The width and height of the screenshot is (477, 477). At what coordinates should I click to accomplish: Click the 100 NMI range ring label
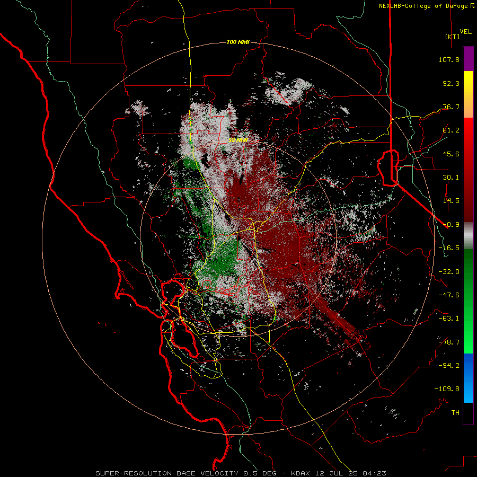point(238,42)
